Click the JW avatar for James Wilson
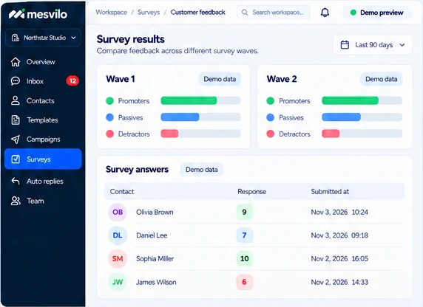Viewport: 423px width, 307px height. [118, 282]
